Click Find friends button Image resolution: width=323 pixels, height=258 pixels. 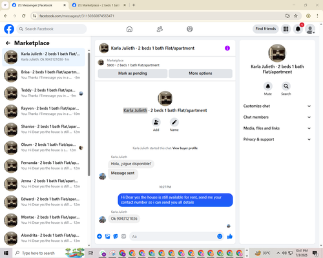[x=266, y=29]
